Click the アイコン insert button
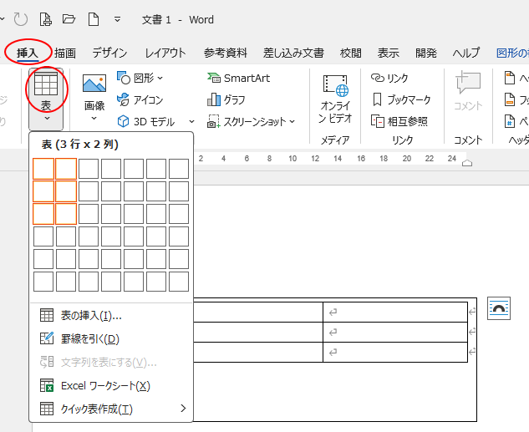 coord(140,99)
